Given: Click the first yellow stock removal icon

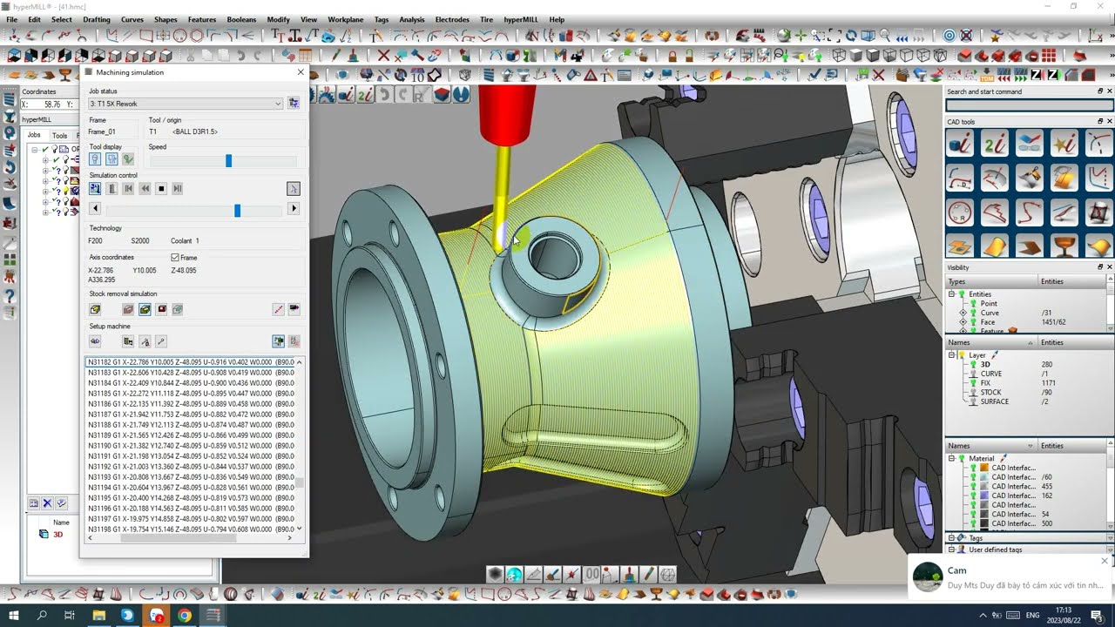Looking at the screenshot, I should pyautogui.click(x=95, y=309).
